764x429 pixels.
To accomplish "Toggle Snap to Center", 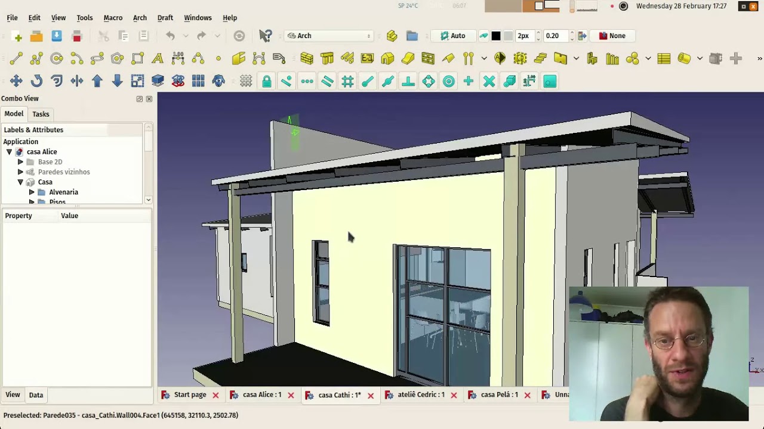I will 448,81.
